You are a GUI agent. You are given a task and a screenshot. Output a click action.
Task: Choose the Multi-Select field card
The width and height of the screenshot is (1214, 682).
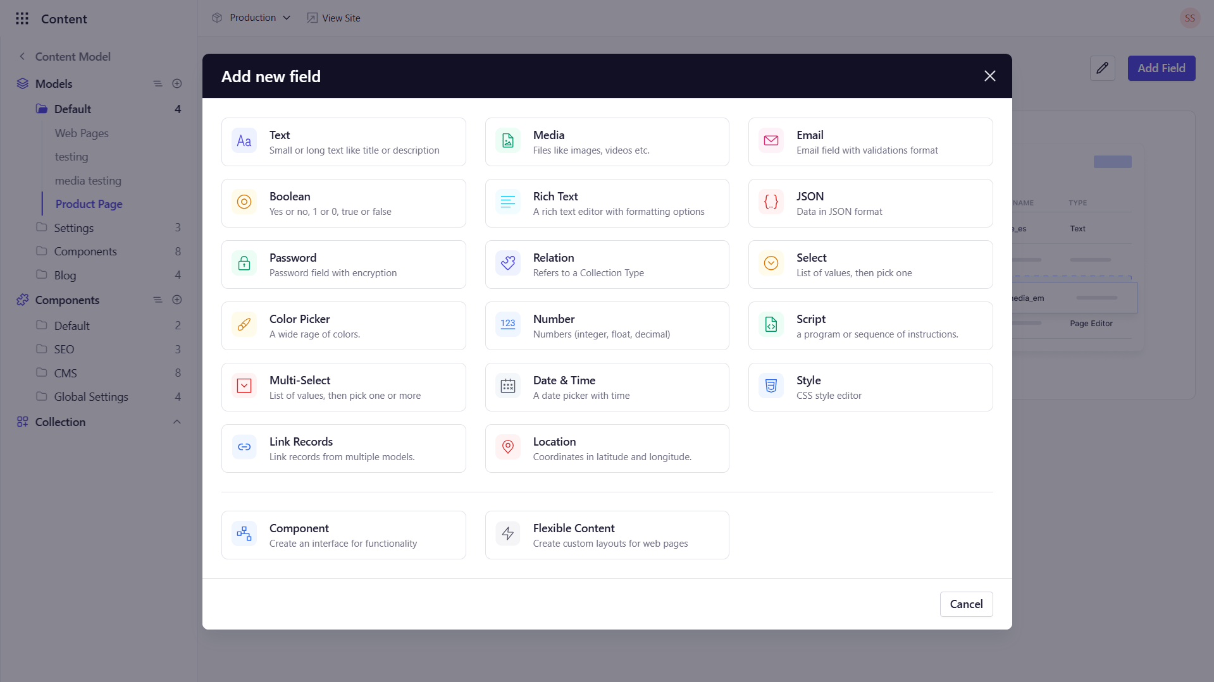tap(344, 387)
